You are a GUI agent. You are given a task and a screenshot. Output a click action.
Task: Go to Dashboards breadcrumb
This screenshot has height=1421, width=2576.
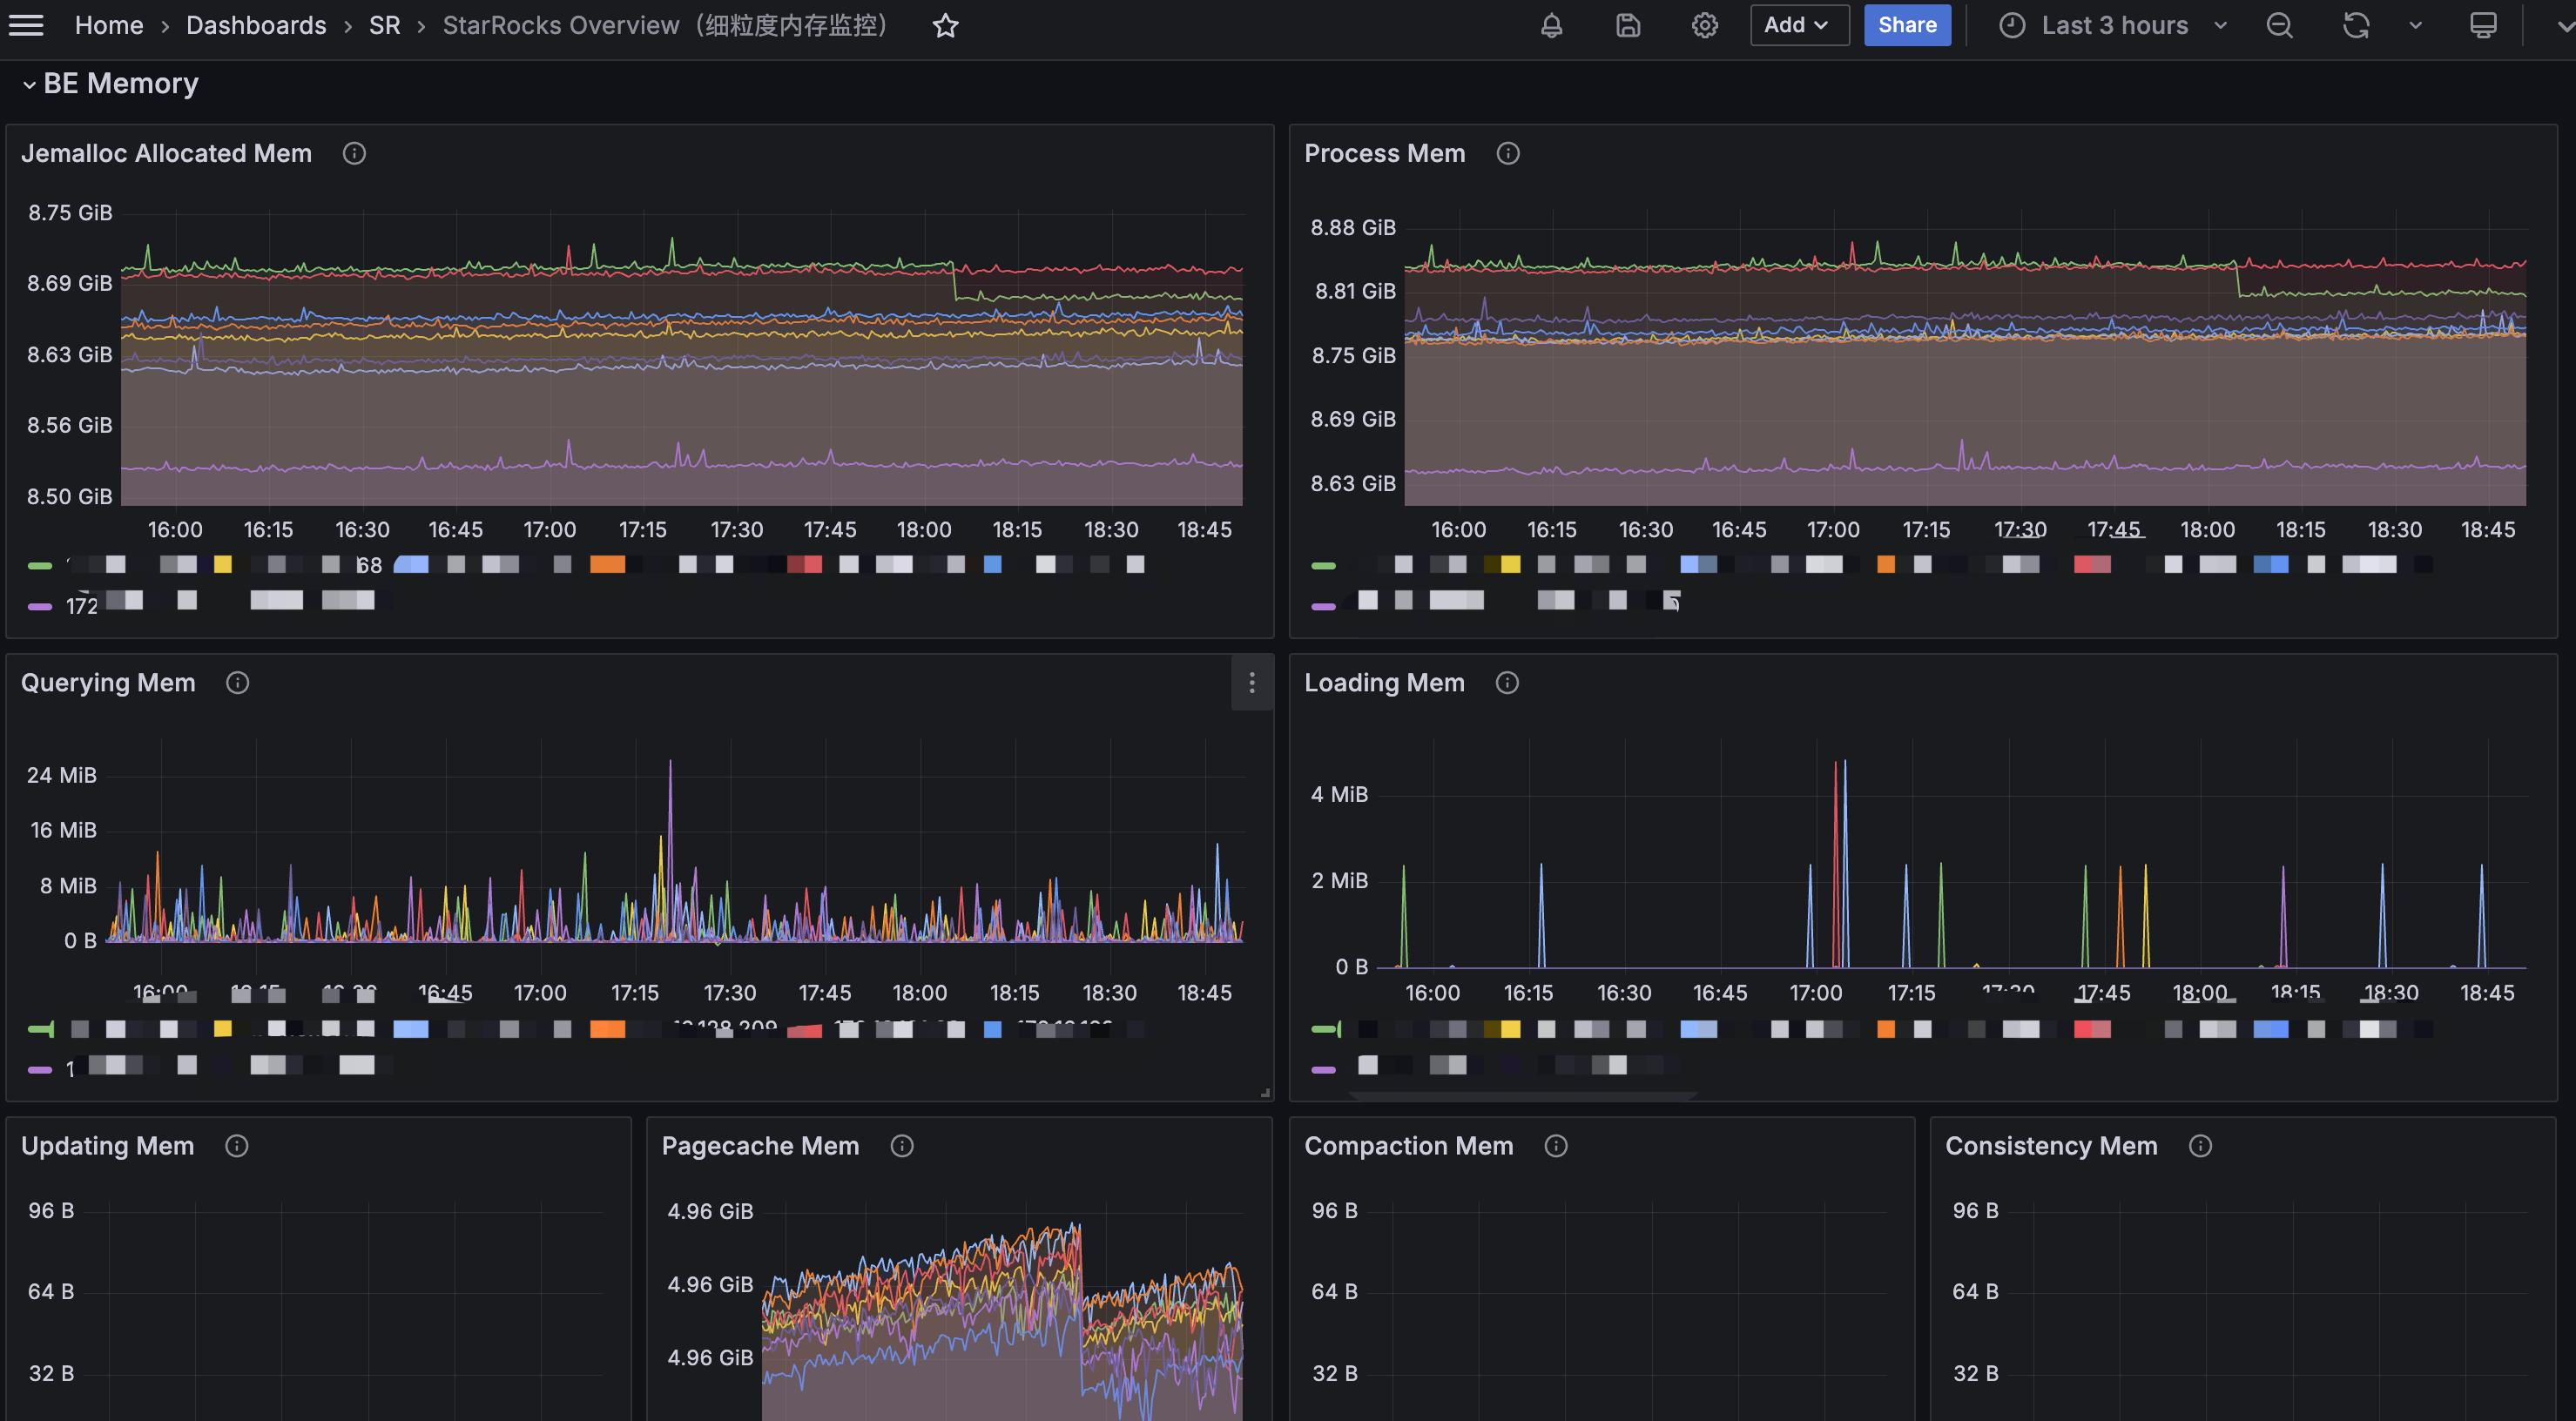pyautogui.click(x=256, y=26)
